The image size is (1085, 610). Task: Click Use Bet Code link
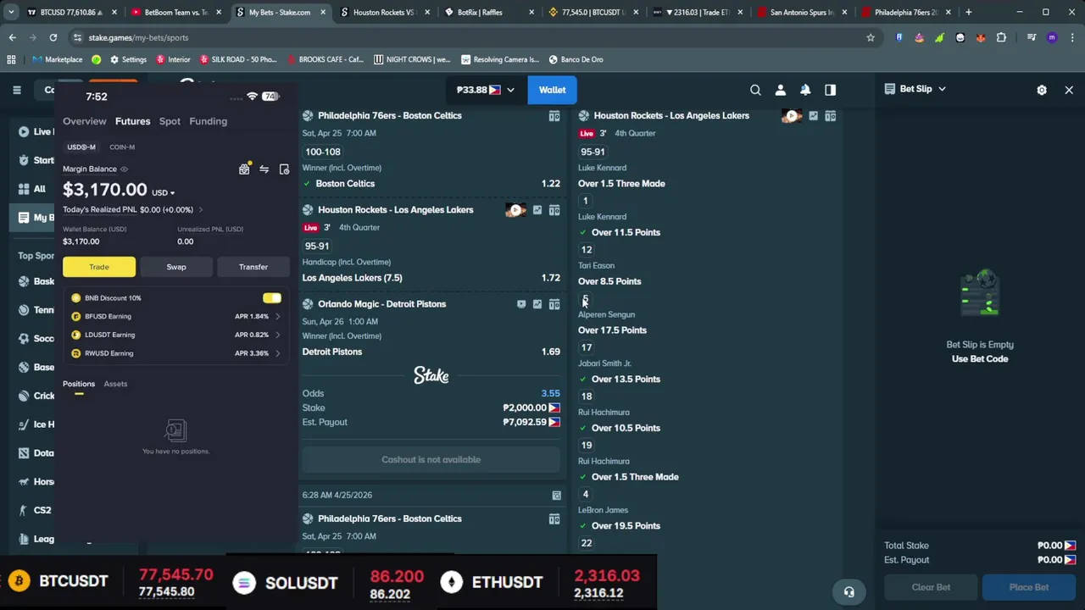pos(980,359)
